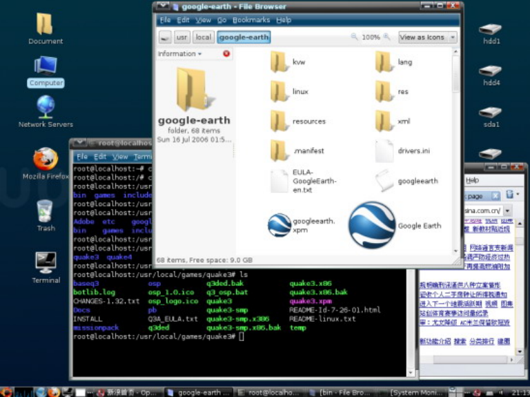
Task: Open View menu in File Browser
Action: (x=203, y=20)
